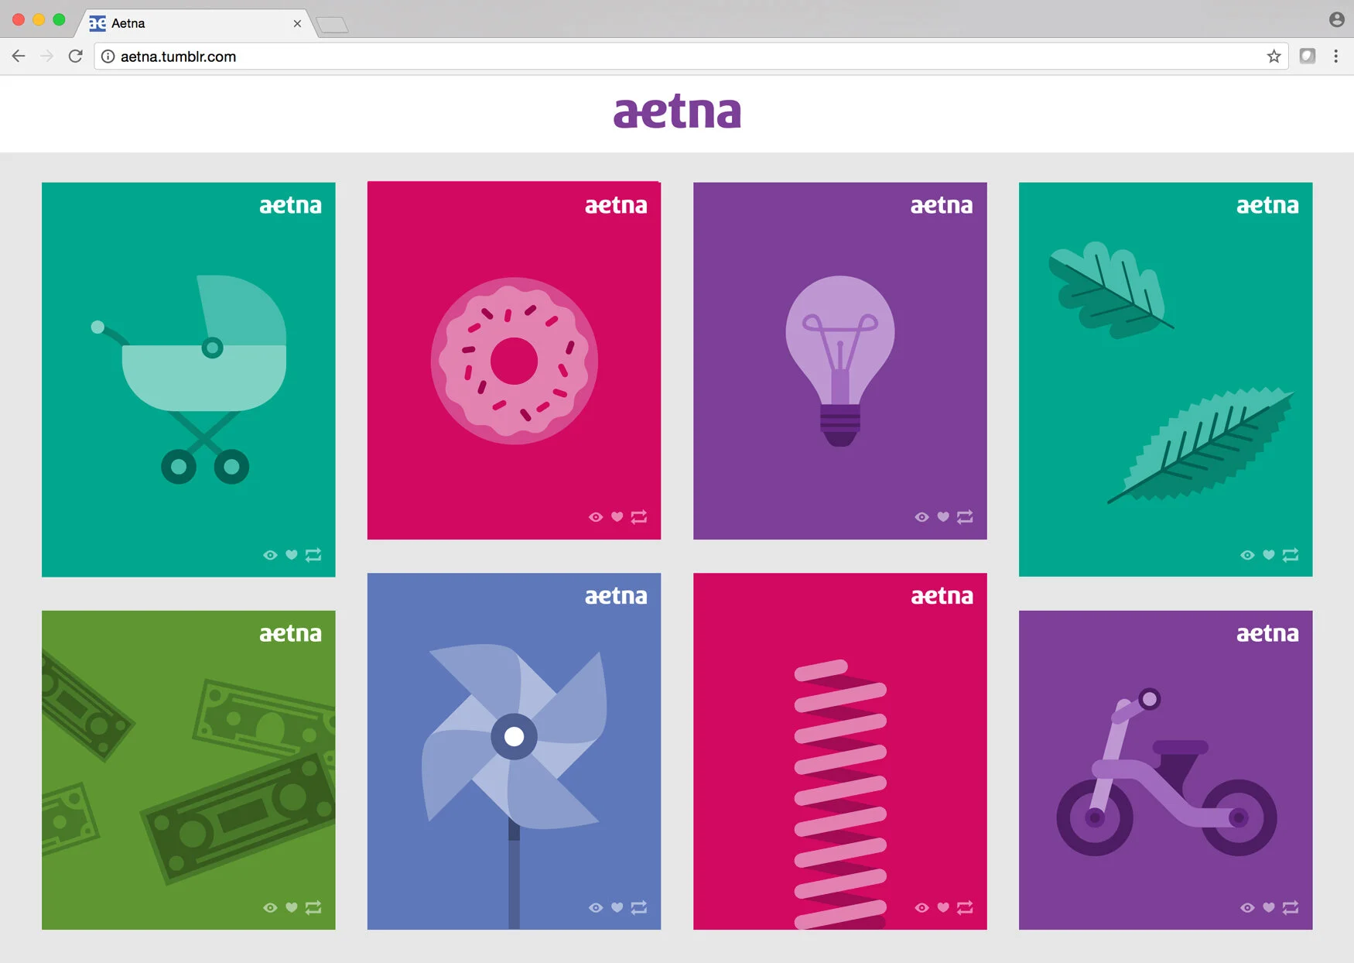Like the blue pinwheel post

tap(617, 908)
